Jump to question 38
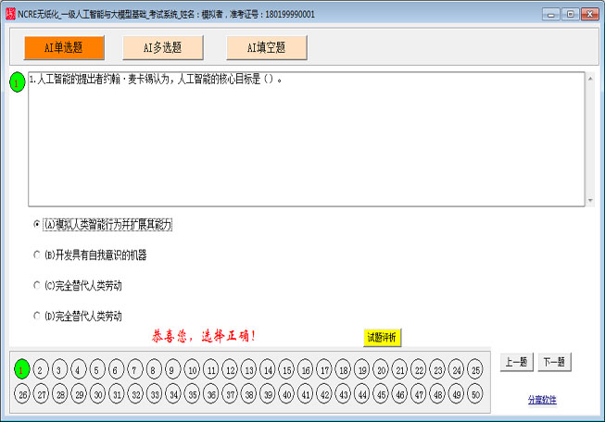Viewport: 605px width, 422px height. 248,394
